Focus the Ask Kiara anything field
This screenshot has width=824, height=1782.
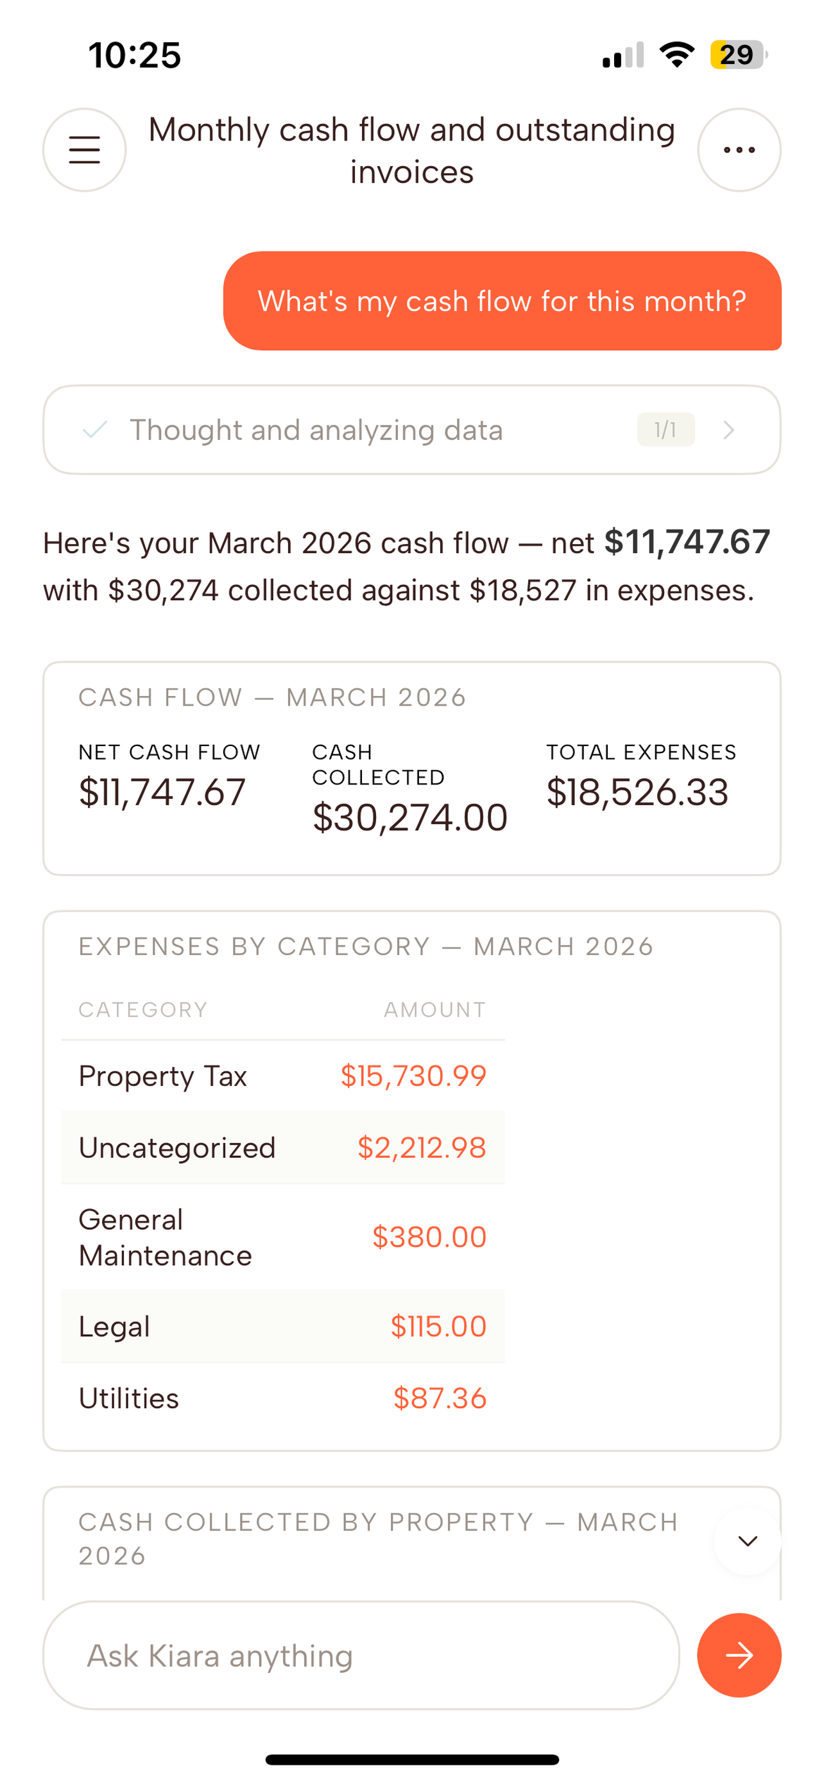[361, 1656]
